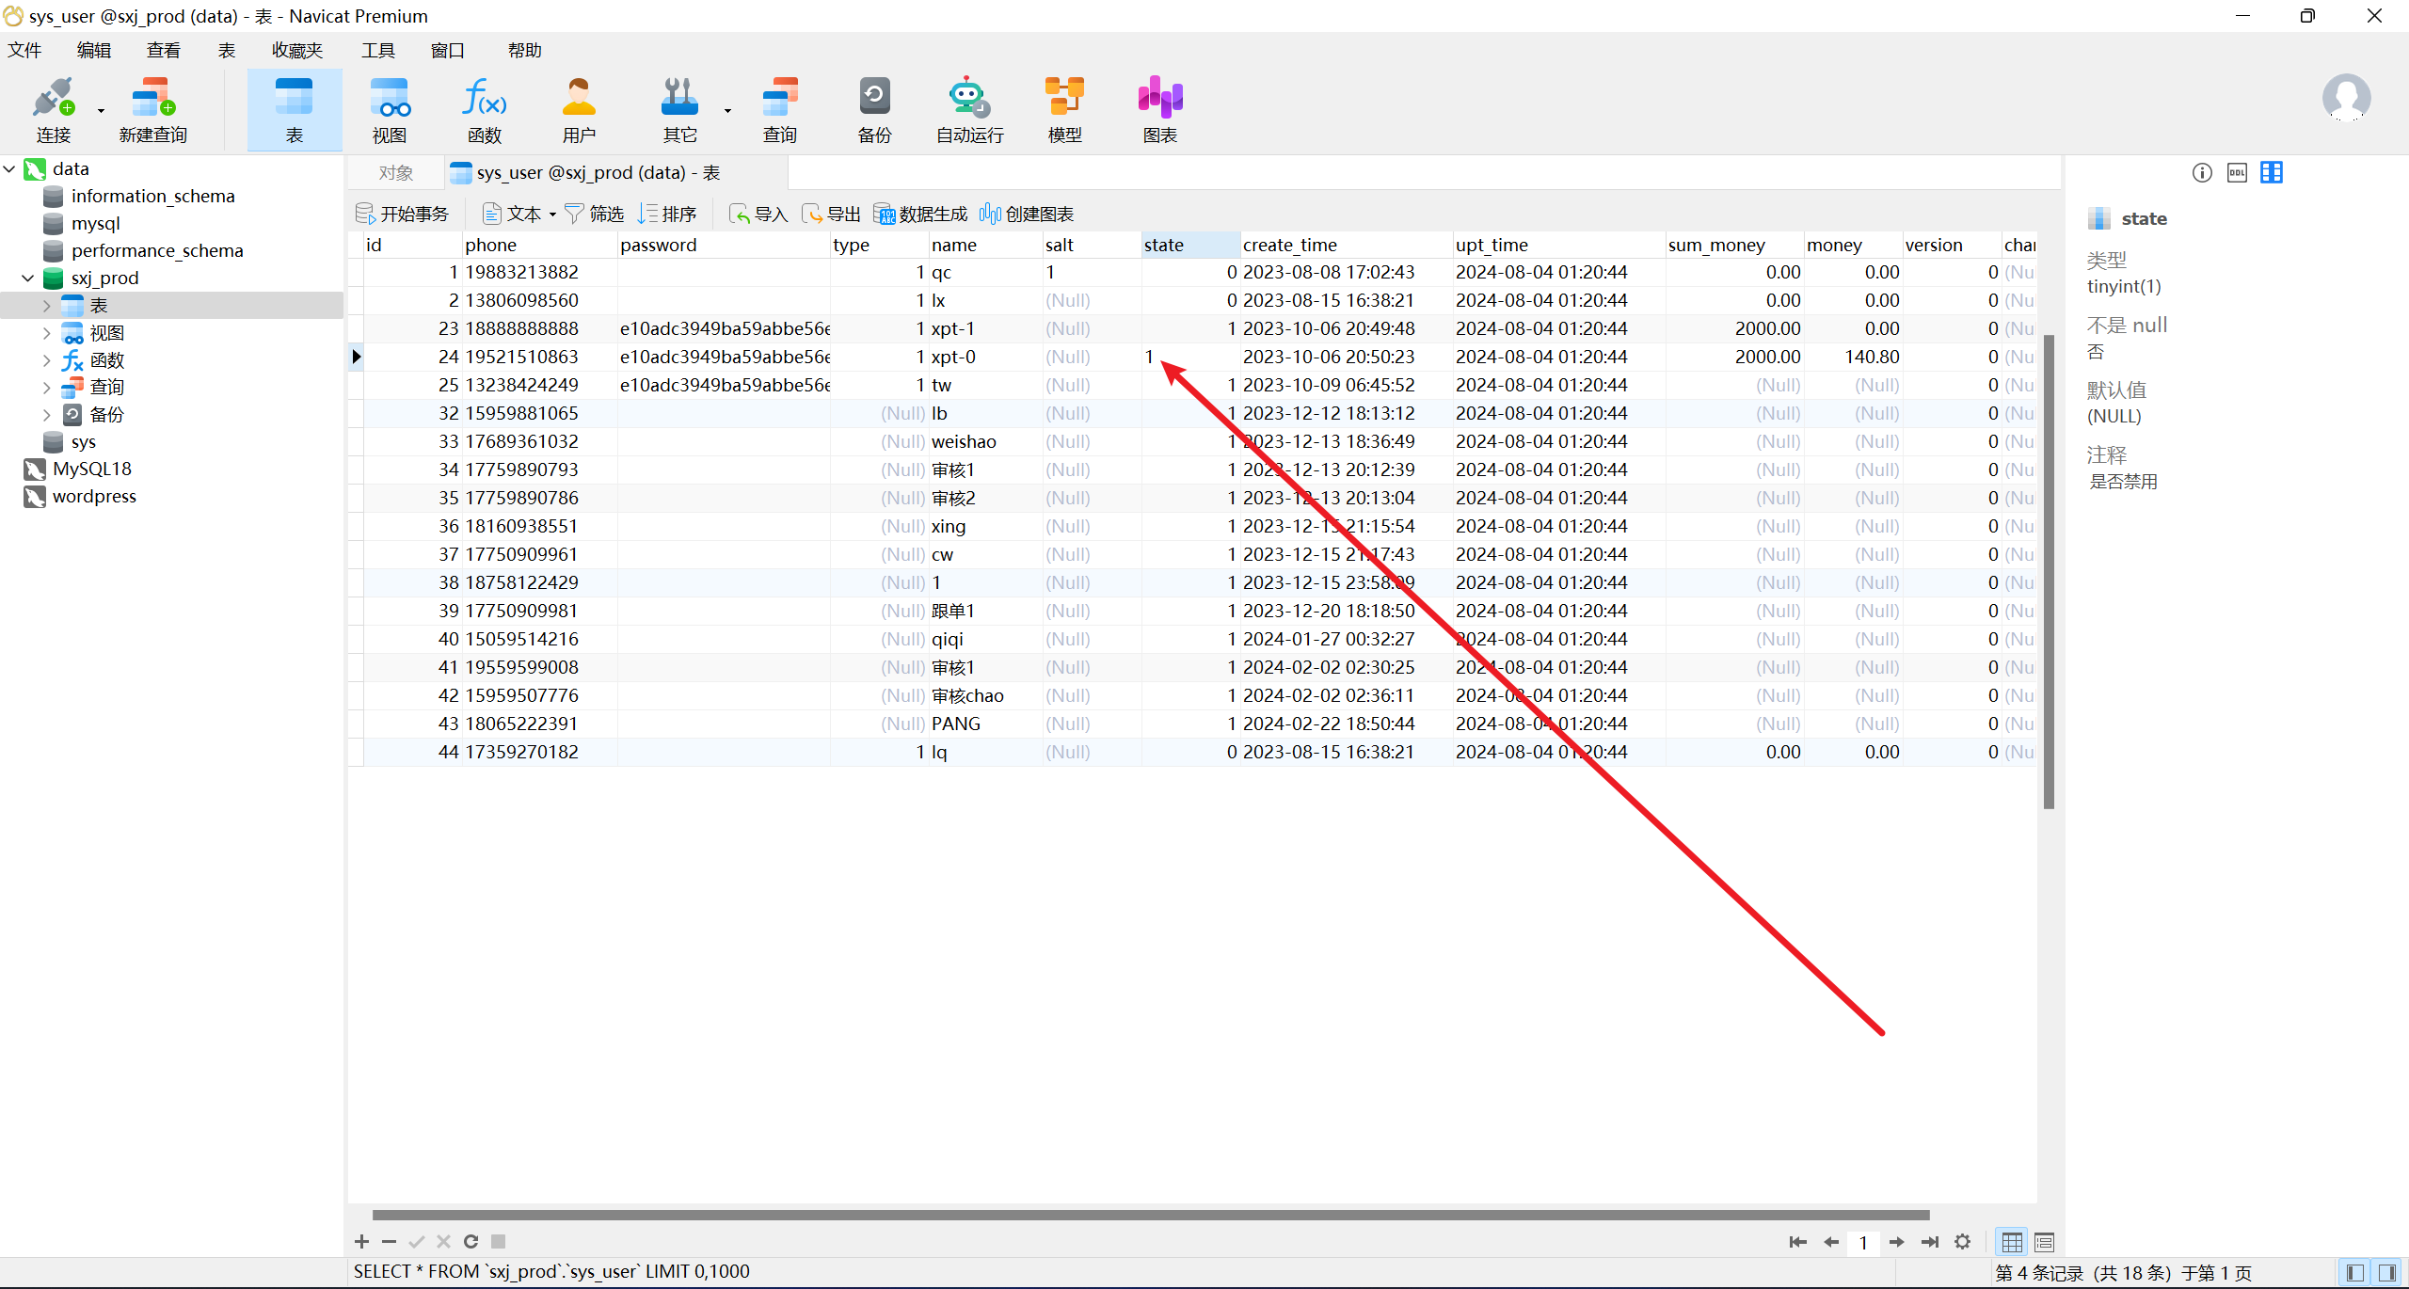Viewport: 2409px width, 1289px height.
Task: Click the 开始事务 button
Action: 402,215
